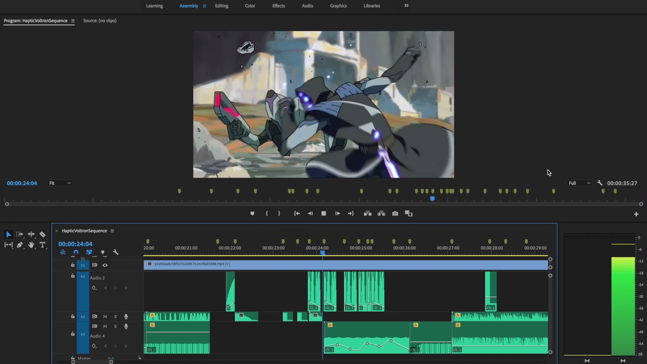Click the Lift button in the transport bar
The height and width of the screenshot is (364, 647).
click(x=368, y=214)
